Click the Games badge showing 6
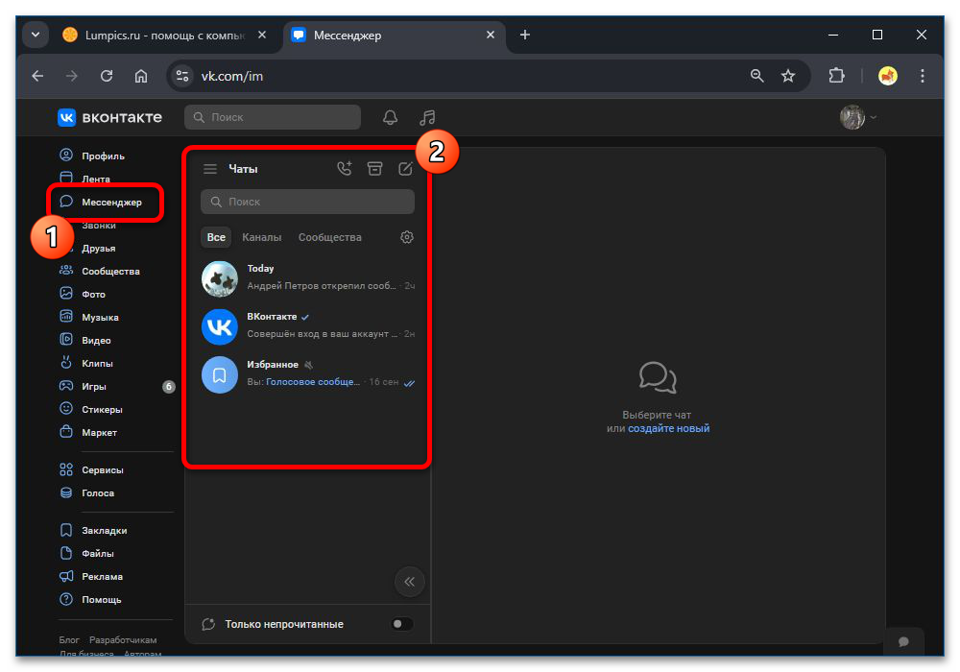This screenshot has height=672, width=960. [x=168, y=386]
